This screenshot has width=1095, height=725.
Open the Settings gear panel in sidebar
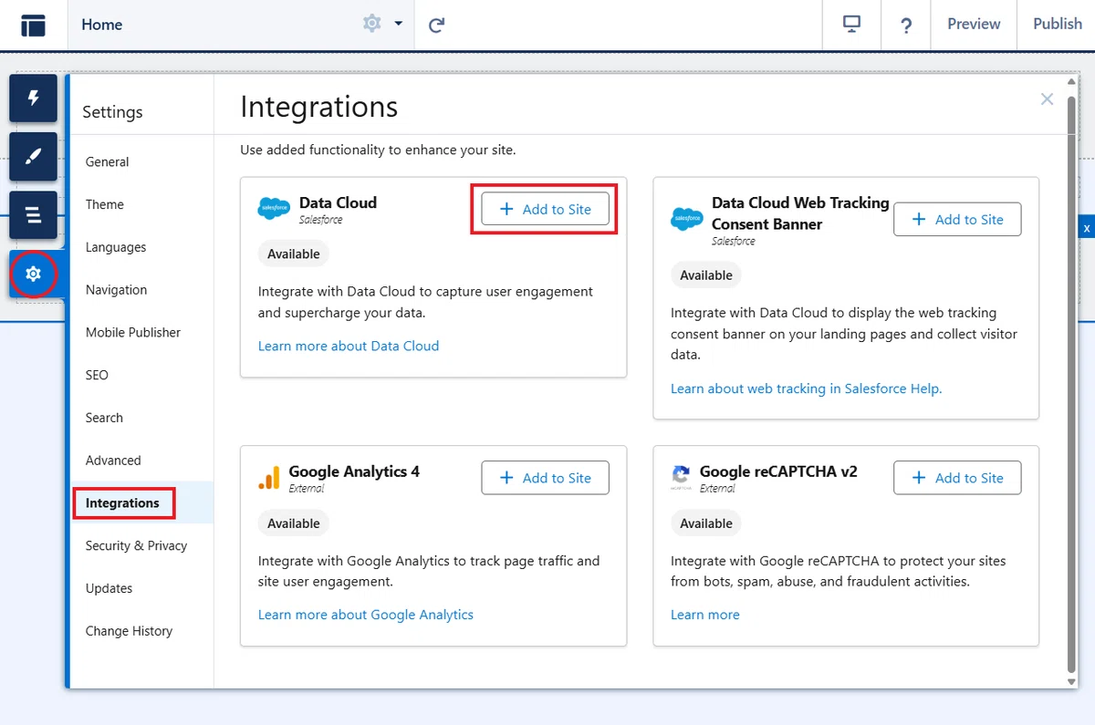[x=34, y=274]
